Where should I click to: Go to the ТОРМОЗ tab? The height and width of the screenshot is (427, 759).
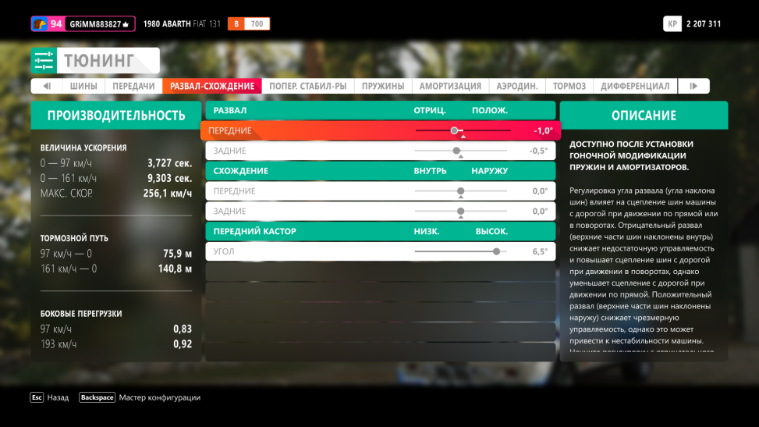pyautogui.click(x=569, y=87)
